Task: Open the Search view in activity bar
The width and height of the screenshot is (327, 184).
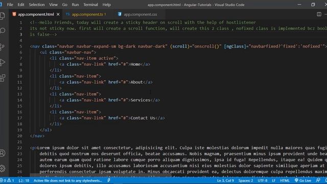Action: point(3,31)
